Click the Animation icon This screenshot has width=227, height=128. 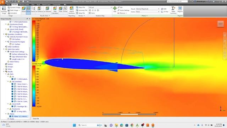click(9, 13)
